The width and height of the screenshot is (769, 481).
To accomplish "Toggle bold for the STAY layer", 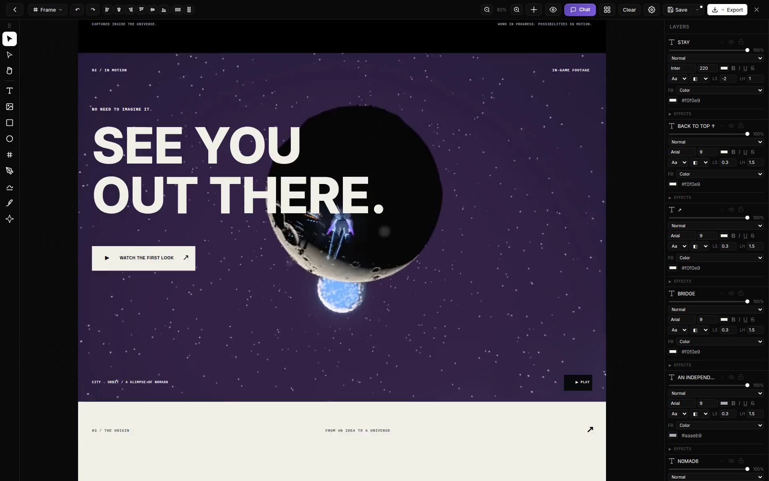I will coord(733,68).
